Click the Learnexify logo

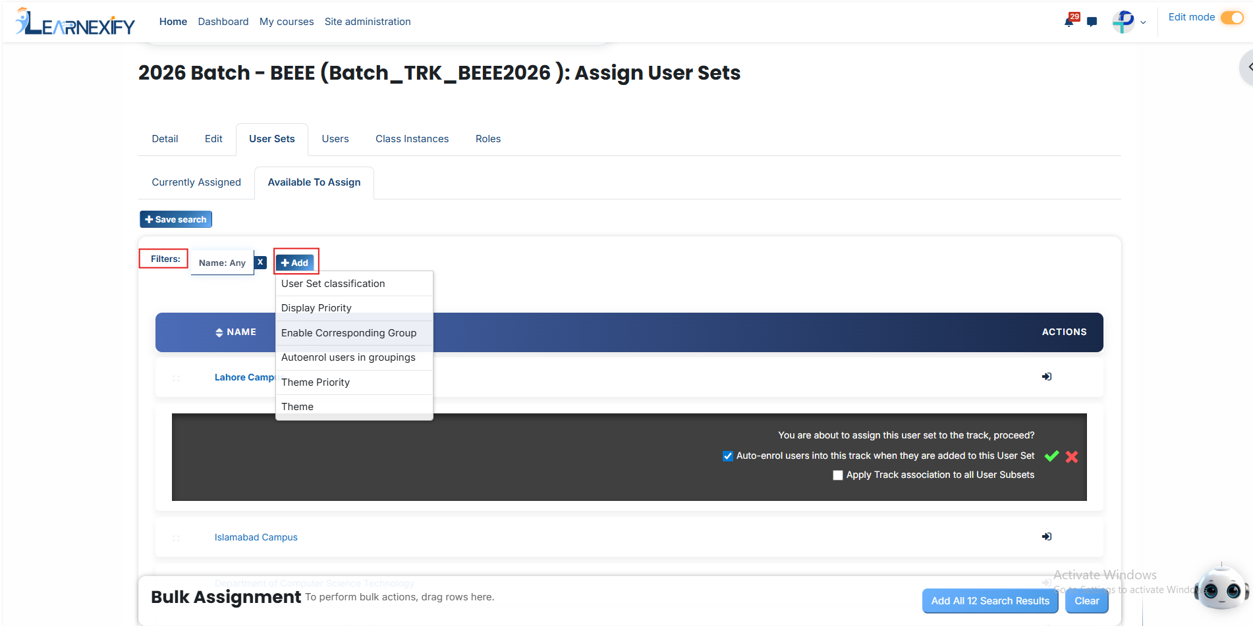(x=75, y=22)
